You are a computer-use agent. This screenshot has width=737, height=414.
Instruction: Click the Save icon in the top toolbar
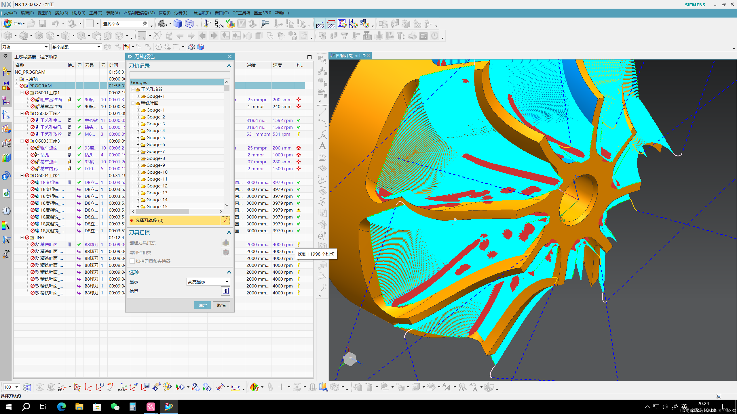tap(42, 24)
